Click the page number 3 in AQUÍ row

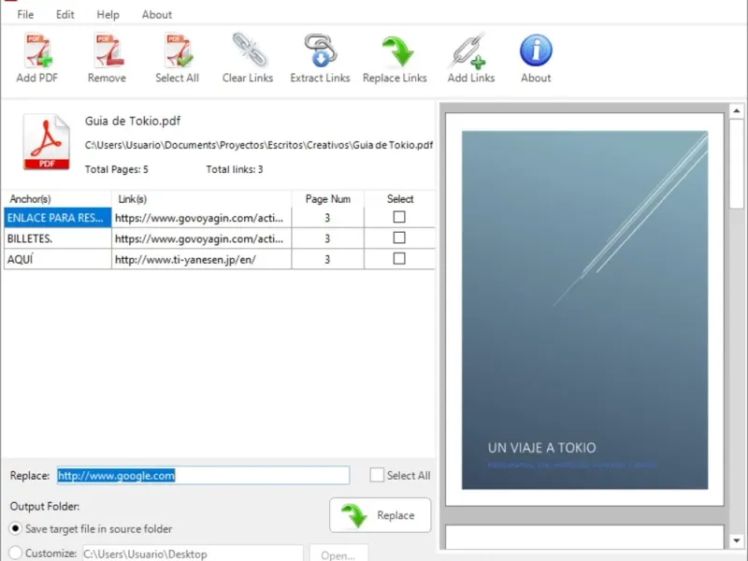click(x=327, y=259)
